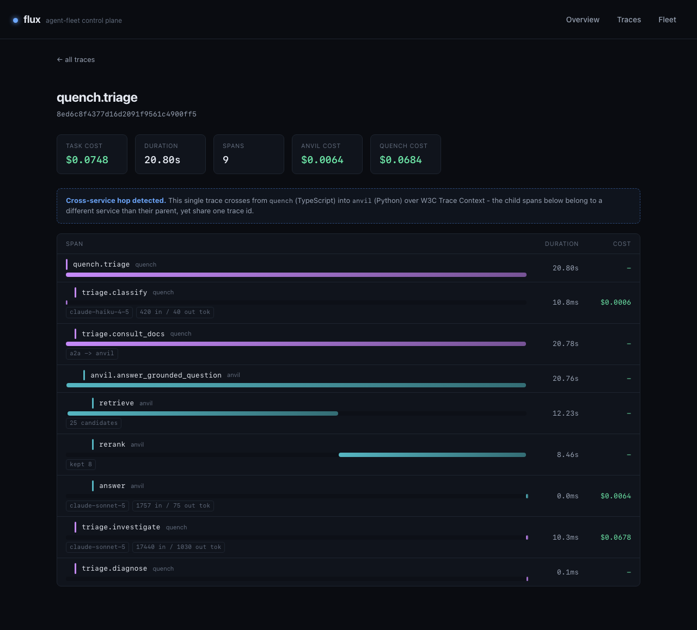The height and width of the screenshot is (630, 697).
Task: Click the retrieve span timeline bar
Action: click(x=203, y=413)
